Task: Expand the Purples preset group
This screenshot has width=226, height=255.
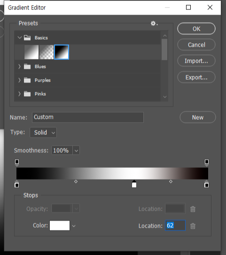Action: [19, 80]
